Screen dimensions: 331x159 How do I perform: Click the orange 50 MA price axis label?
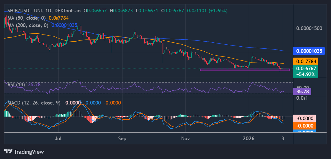[x=306, y=61]
